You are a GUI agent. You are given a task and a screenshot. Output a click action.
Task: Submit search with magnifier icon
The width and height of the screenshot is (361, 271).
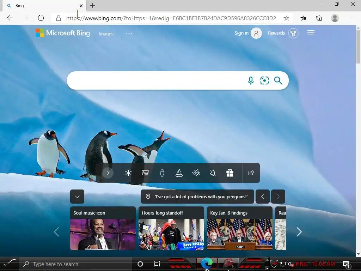278,81
